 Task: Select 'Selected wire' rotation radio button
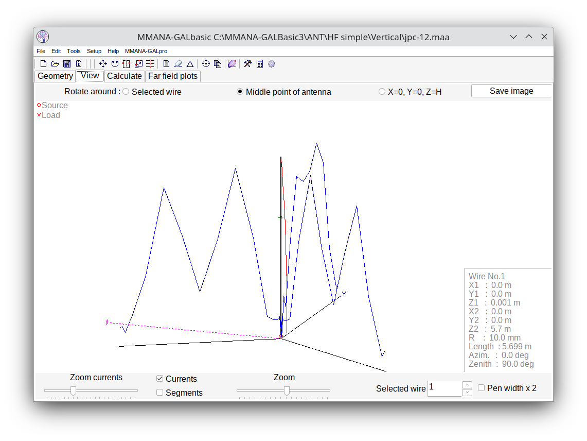[x=126, y=92]
